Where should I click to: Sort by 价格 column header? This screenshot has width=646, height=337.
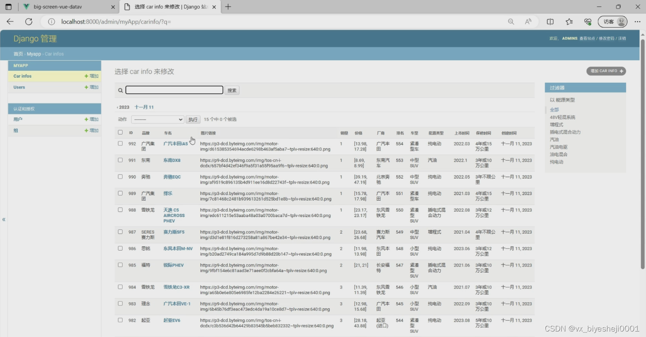point(359,133)
